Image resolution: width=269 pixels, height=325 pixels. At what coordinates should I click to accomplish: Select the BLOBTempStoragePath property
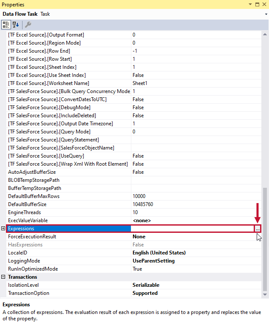tap(34, 180)
